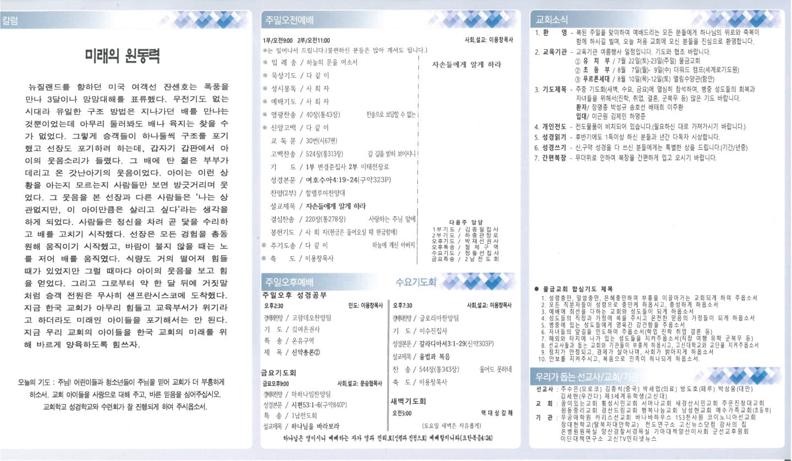Select the '온유구역' special song text

click(304, 341)
